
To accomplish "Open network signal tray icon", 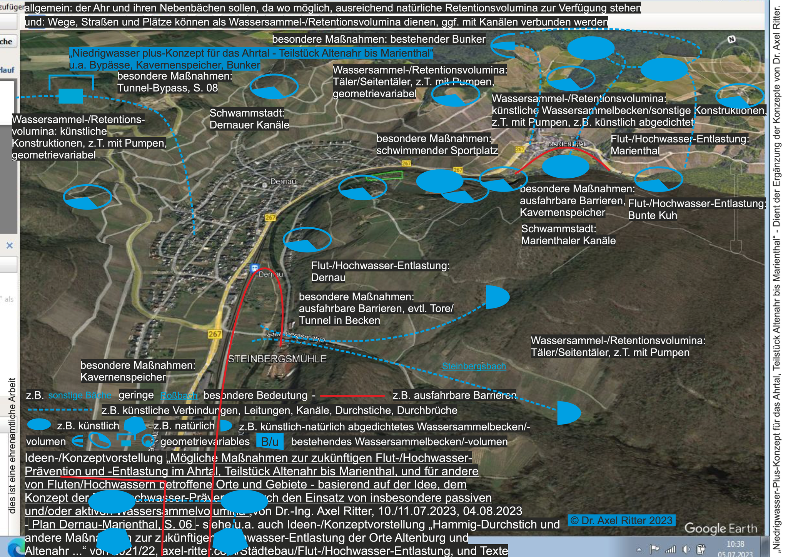I will coord(670,549).
